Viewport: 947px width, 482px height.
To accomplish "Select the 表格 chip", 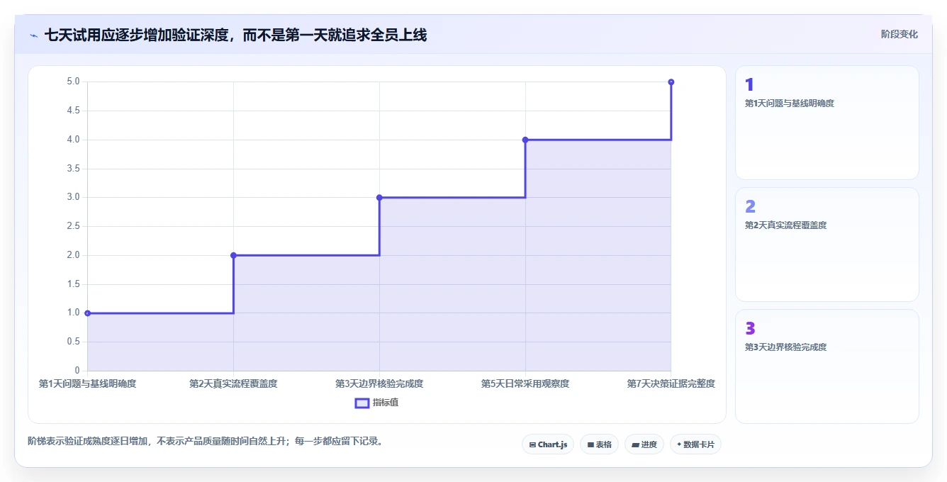I will [x=599, y=444].
